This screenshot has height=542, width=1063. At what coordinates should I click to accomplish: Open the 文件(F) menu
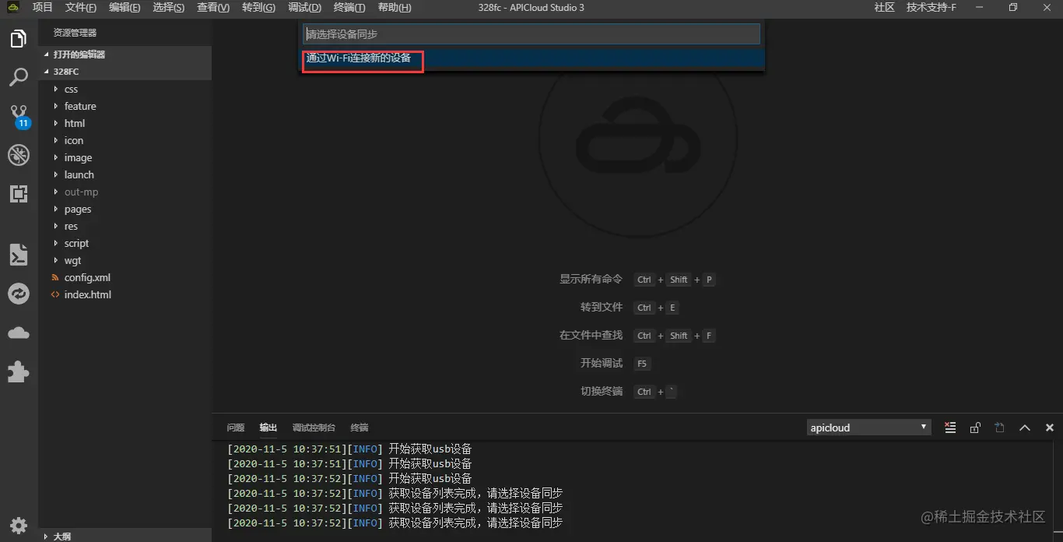(81, 8)
